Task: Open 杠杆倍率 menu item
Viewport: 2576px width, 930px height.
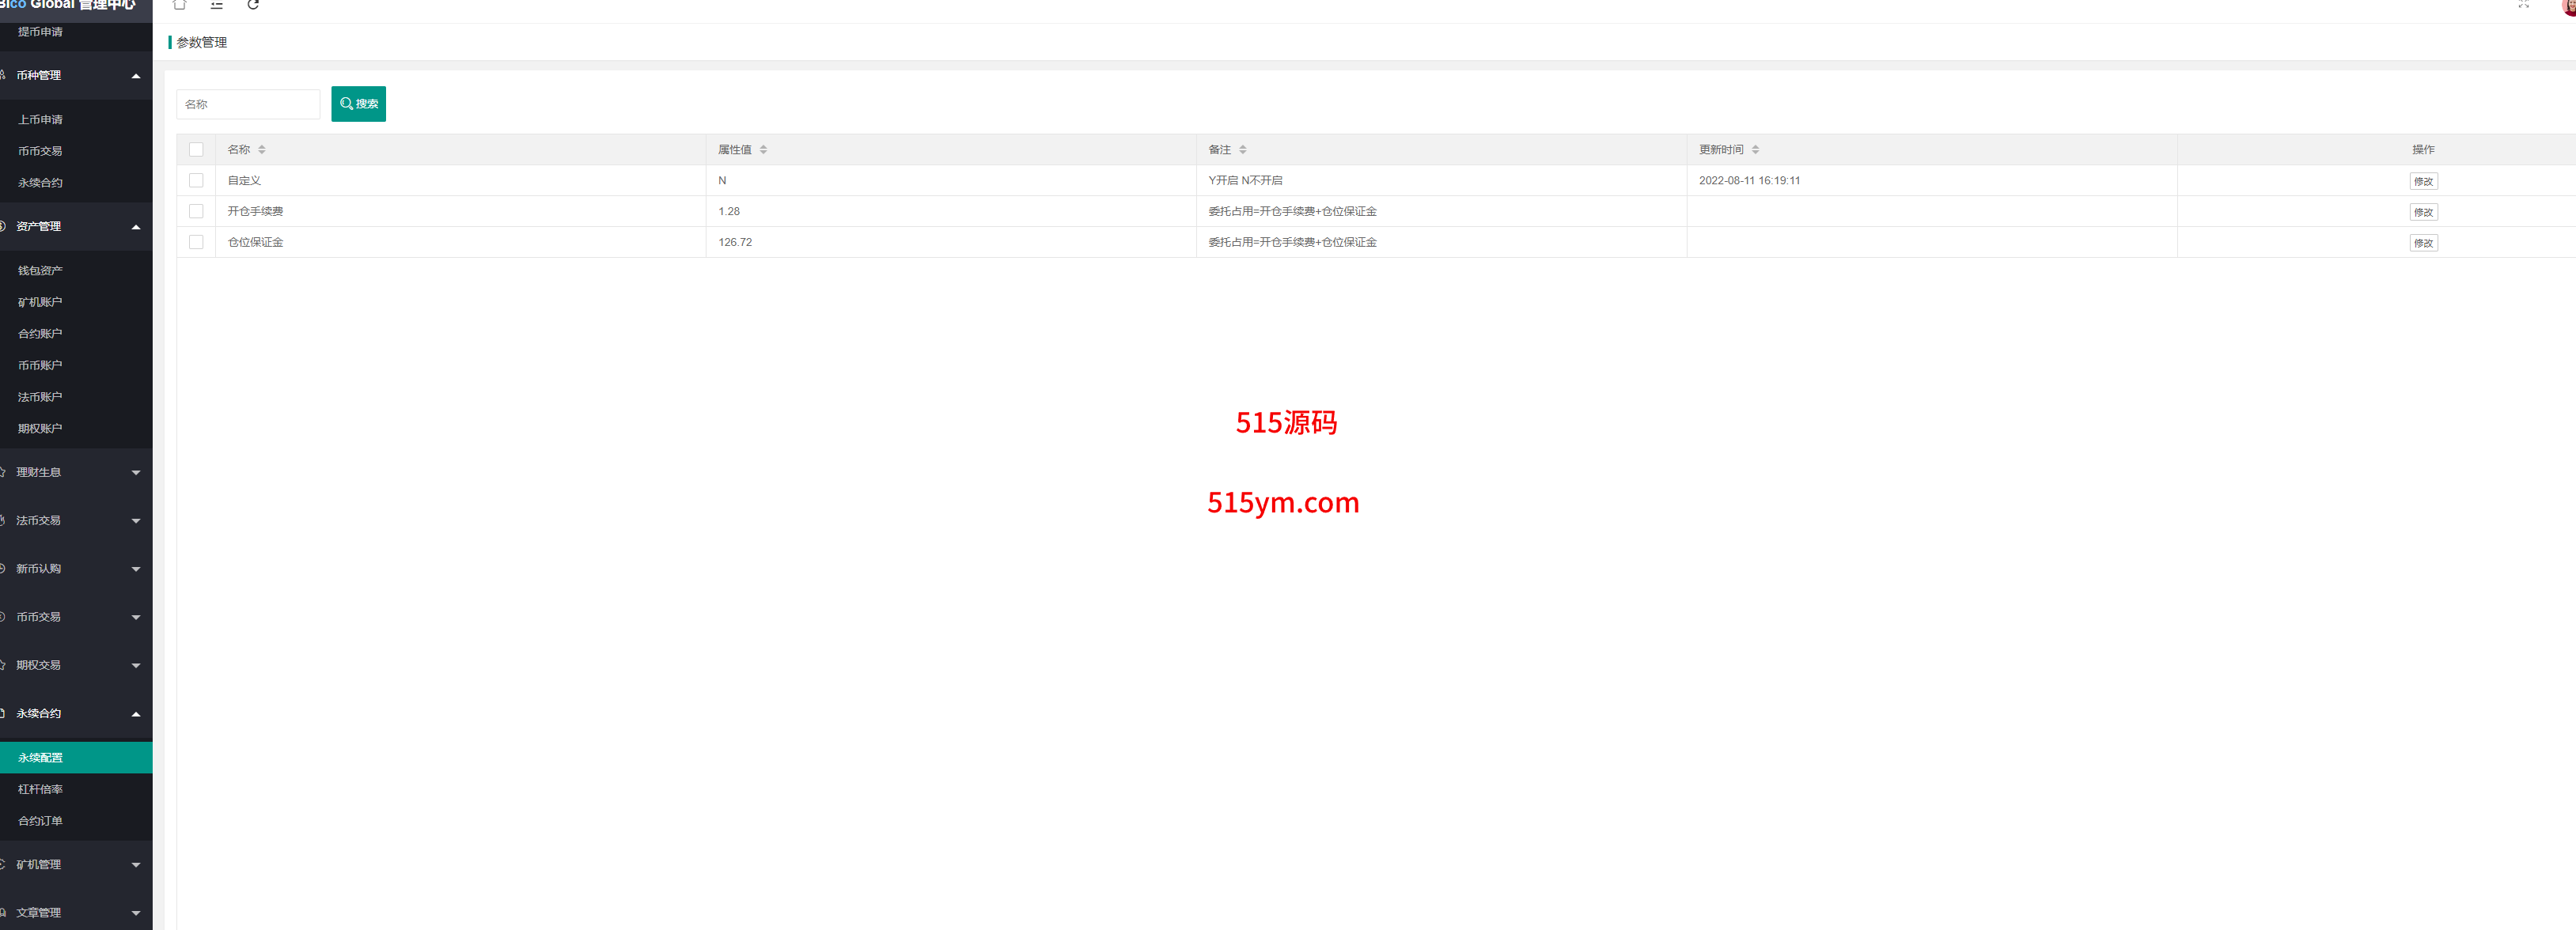Action: 40,789
